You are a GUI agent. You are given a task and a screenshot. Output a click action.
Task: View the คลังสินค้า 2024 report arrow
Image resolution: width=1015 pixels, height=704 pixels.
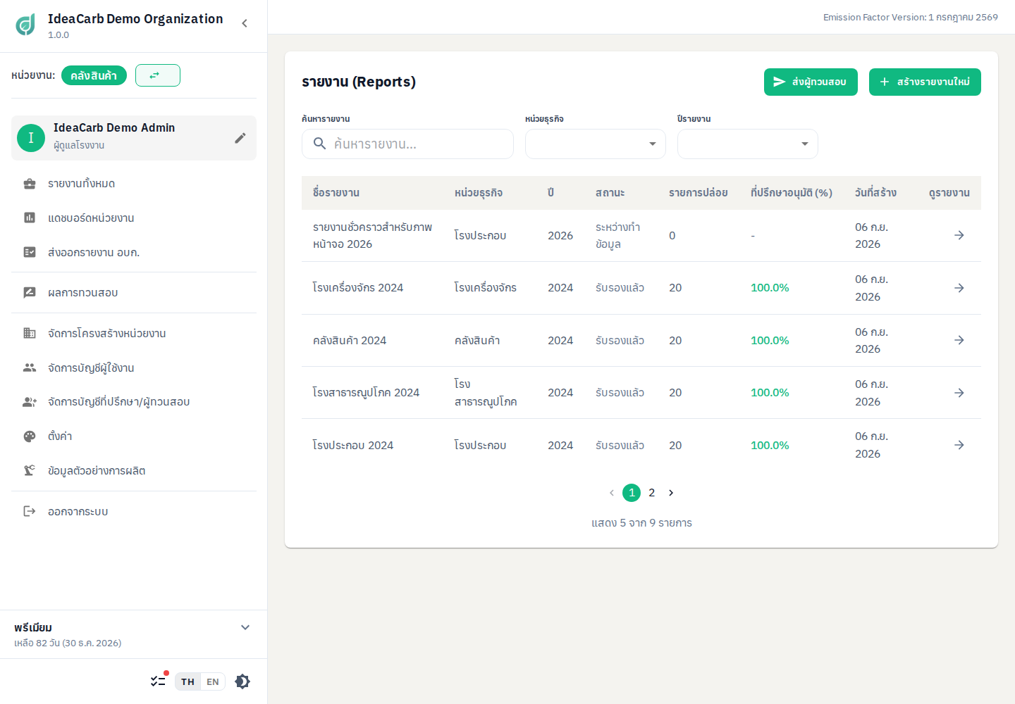(x=959, y=340)
